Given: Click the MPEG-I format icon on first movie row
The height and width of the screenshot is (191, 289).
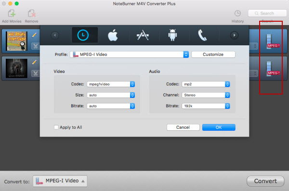Looking at the screenshot, I should point(273,41).
